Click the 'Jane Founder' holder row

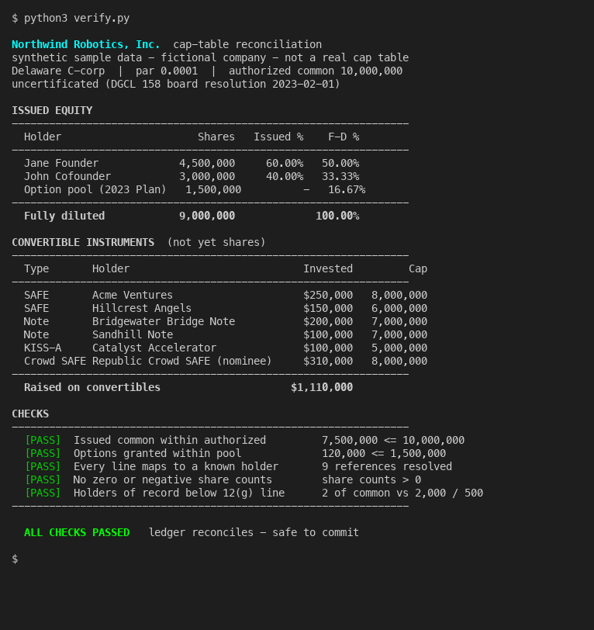(x=192, y=163)
